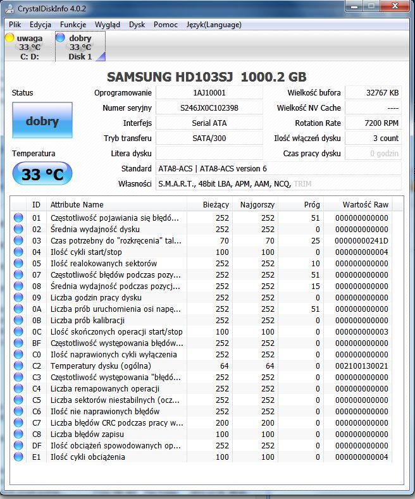Click the status orb of attribute C0
Viewport: 415px width, 499px height.
click(18, 354)
